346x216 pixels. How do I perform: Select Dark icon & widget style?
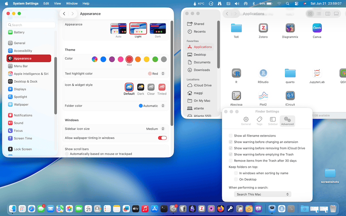point(141,87)
